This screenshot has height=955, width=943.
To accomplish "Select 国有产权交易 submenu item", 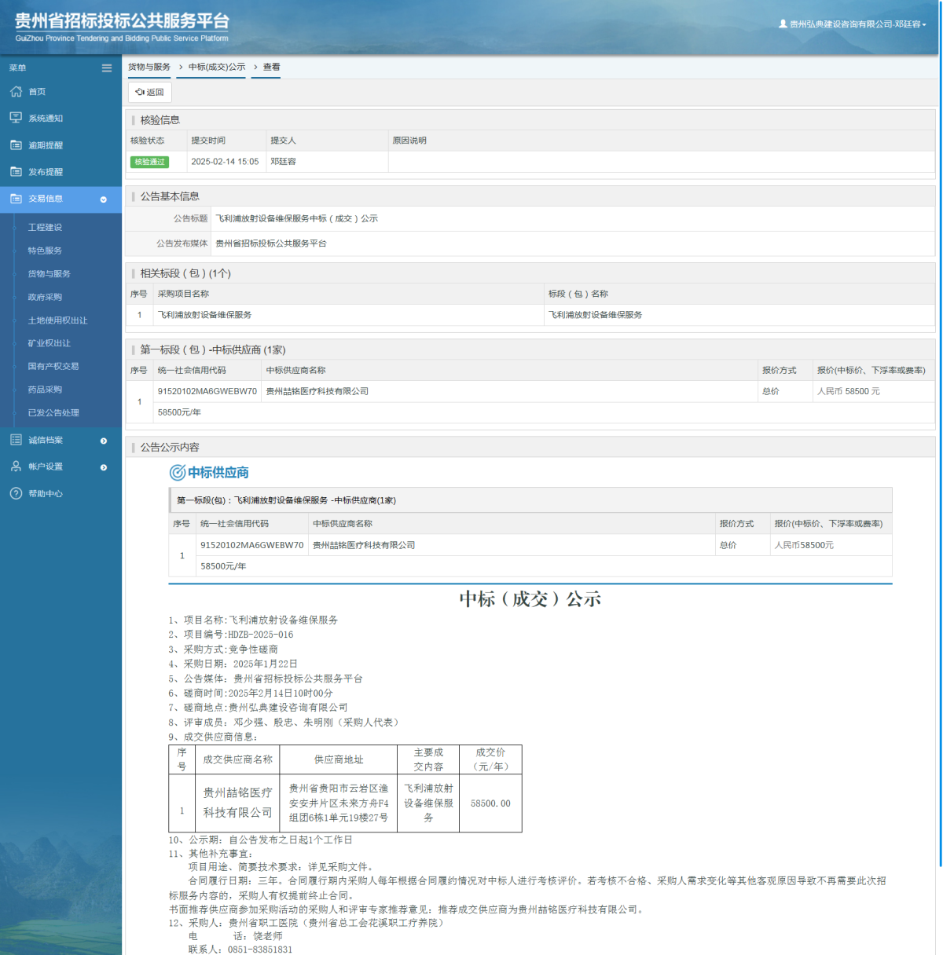I will pos(53,366).
